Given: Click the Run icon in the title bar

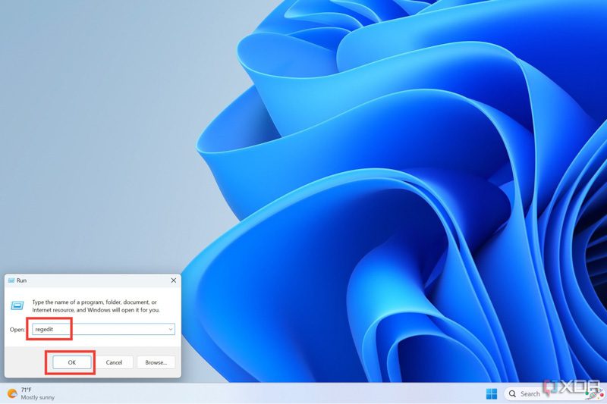Looking at the screenshot, I should tap(11, 280).
